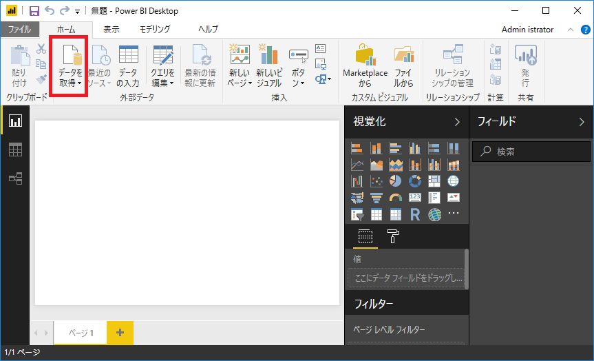Viewport: 594px width, 361px height.
Task: Click the undo arrow in title bar
Action: pos(50,10)
